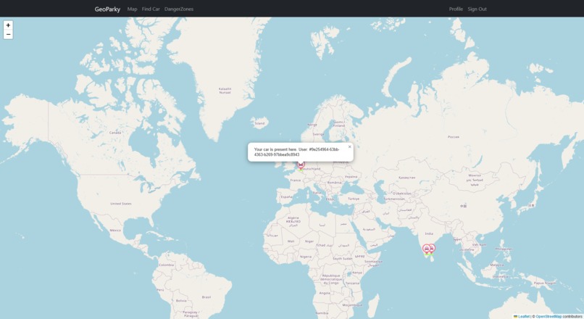The image size is (584, 319).
Task: Close the car location popup
Action: tap(349, 147)
